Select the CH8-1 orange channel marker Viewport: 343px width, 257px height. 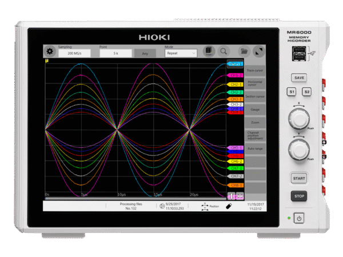235,185
